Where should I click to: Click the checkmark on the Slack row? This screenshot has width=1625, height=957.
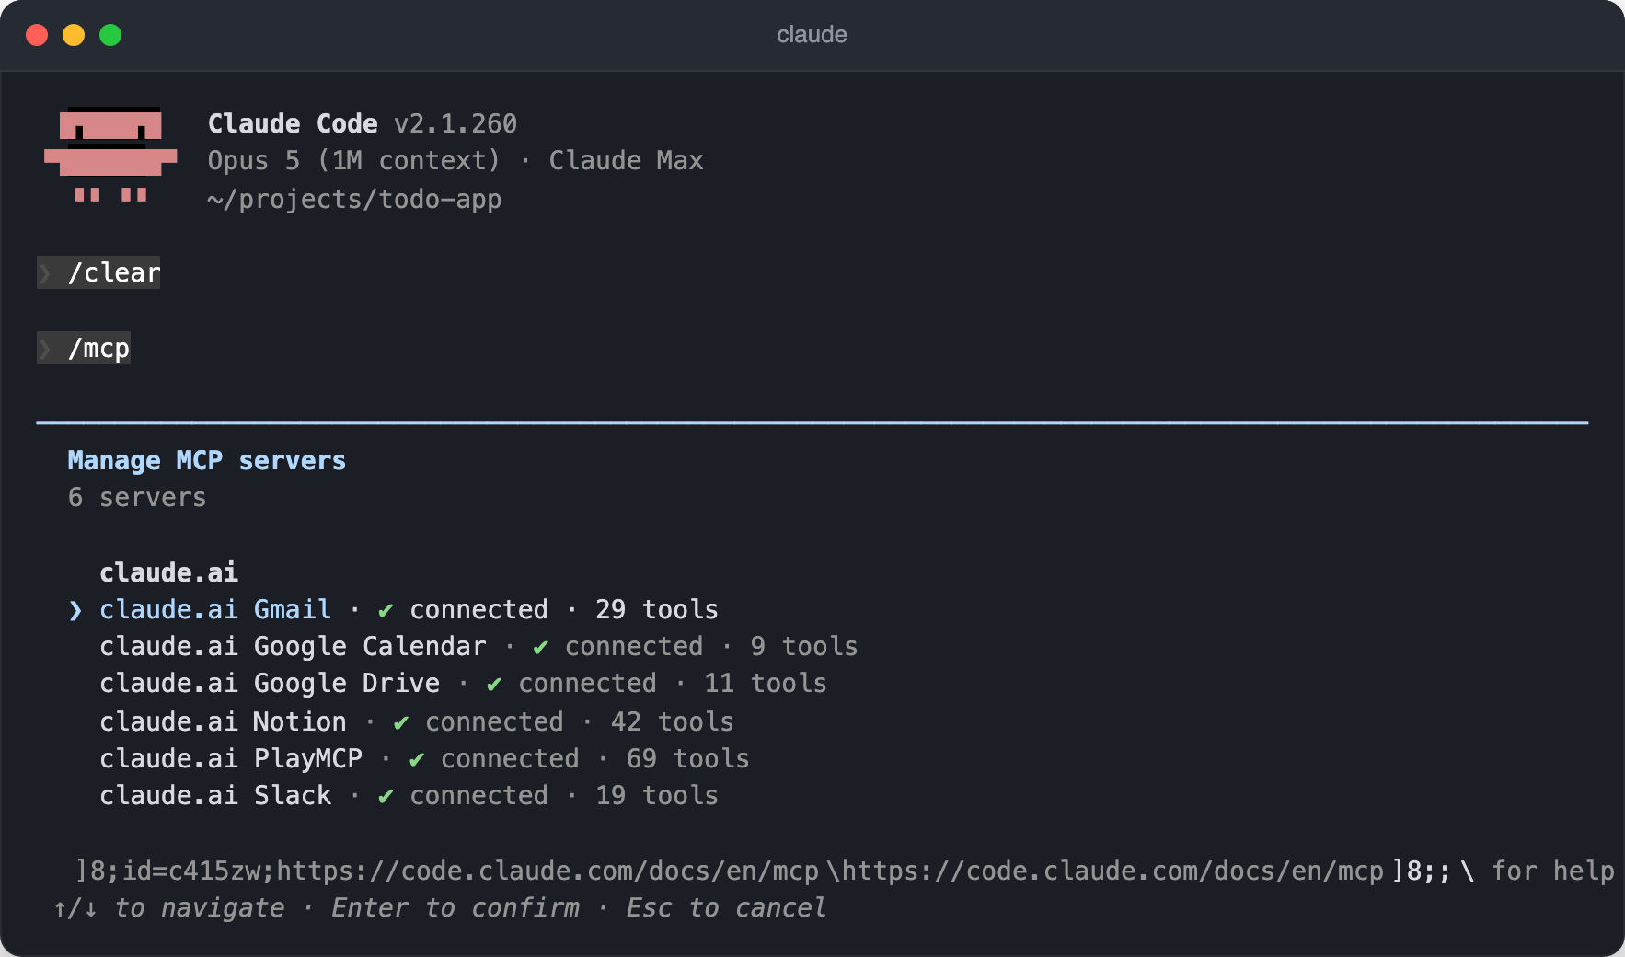click(x=386, y=797)
